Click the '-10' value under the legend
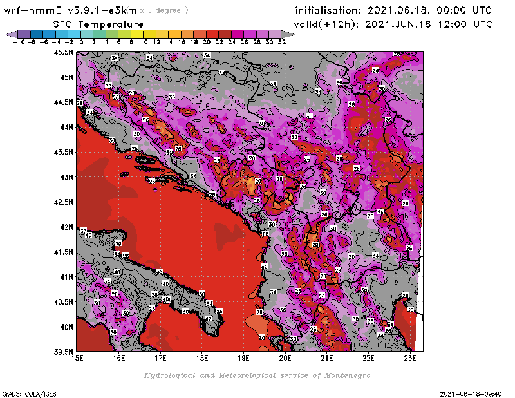515x398 pixels. coord(19,42)
